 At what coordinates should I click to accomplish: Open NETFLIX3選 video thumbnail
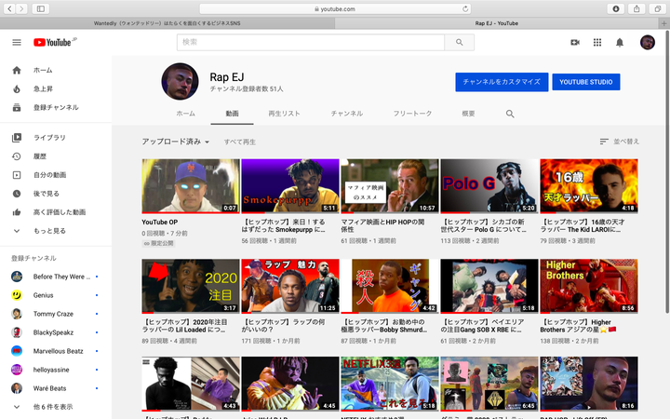pos(390,384)
